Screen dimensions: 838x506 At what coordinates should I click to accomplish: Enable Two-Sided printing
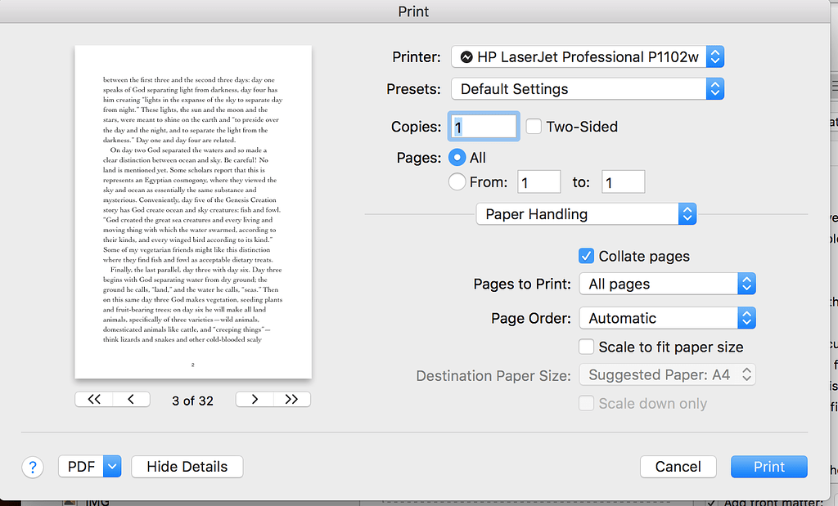tap(533, 127)
